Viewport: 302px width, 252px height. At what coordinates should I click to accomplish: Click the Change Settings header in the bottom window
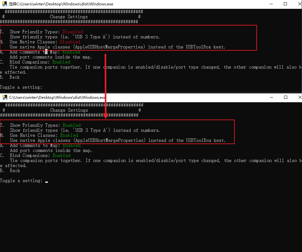tap(69, 110)
